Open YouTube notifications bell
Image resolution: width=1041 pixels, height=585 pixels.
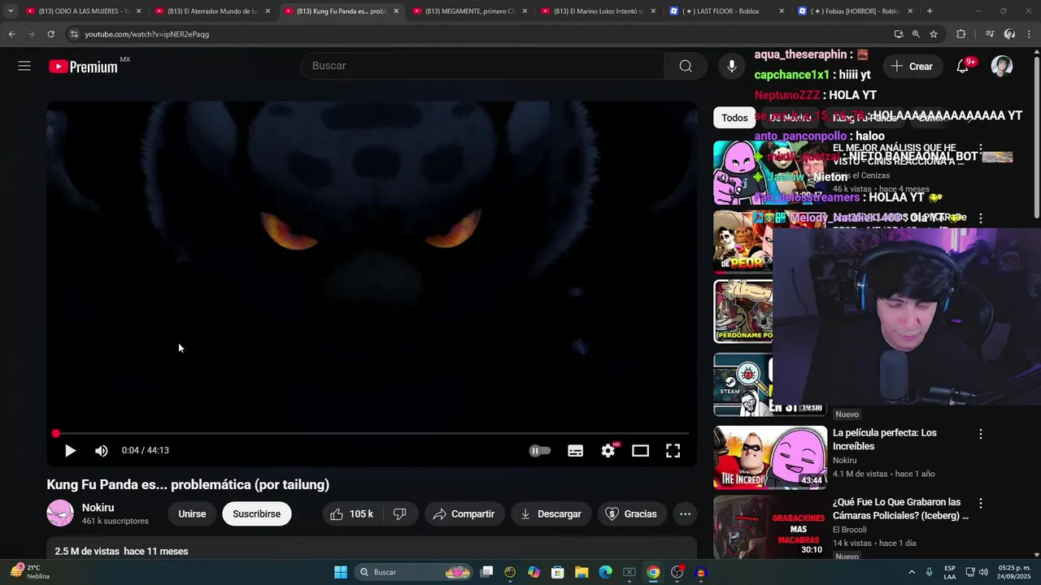click(962, 67)
